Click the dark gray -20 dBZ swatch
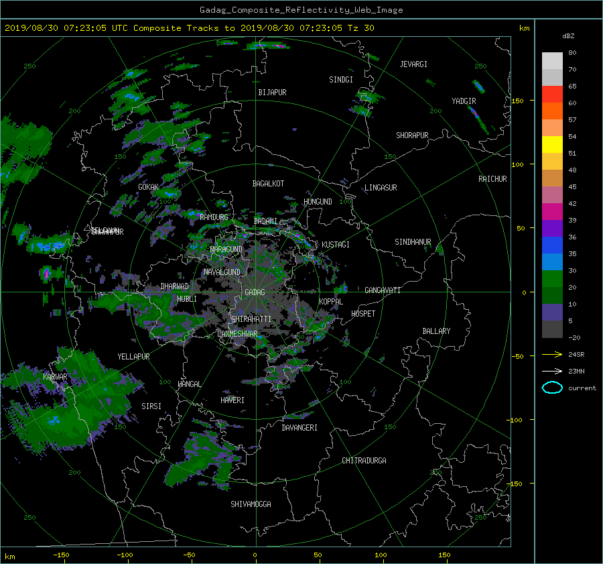 pyautogui.click(x=552, y=329)
